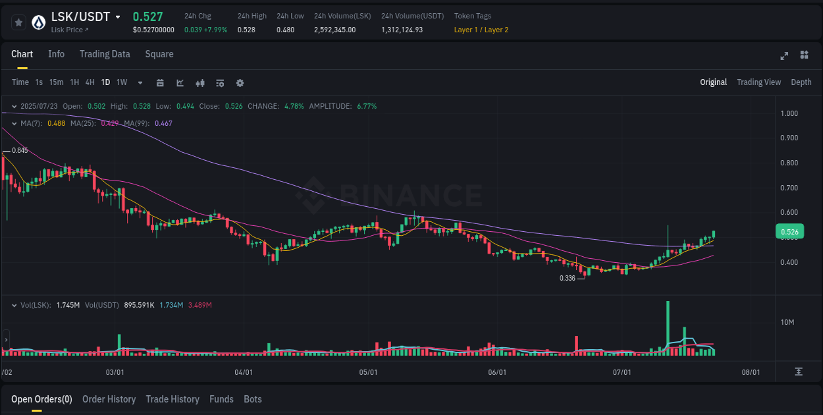Open the extra timeframes dropdown arrow
This screenshot has height=415, width=823.
pos(140,83)
